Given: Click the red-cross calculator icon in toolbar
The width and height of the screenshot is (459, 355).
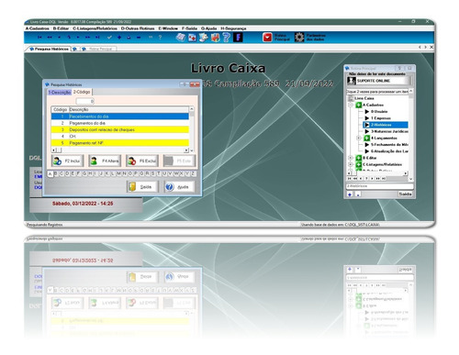Looking at the screenshot, I should point(193,38).
